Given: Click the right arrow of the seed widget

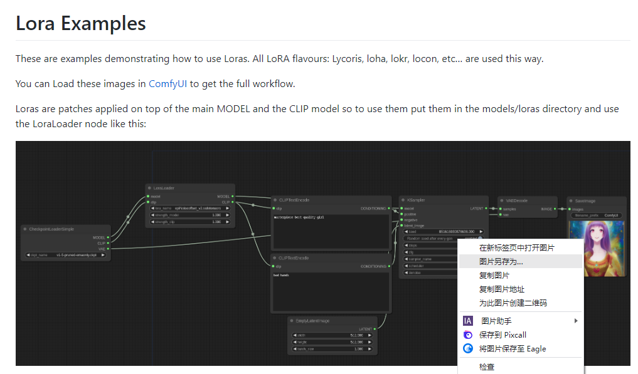Looking at the screenshot, I should [x=481, y=231].
